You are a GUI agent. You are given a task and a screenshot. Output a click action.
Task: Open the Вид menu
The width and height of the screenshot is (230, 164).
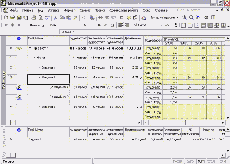[40, 11]
